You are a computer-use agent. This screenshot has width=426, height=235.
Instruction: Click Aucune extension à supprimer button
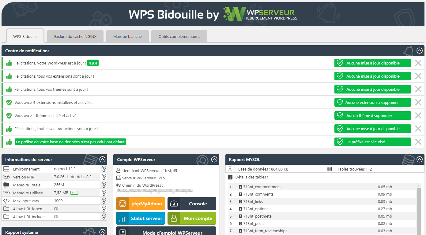tap(372, 102)
